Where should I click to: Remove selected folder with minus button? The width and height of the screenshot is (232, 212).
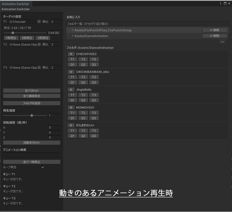click(222, 42)
